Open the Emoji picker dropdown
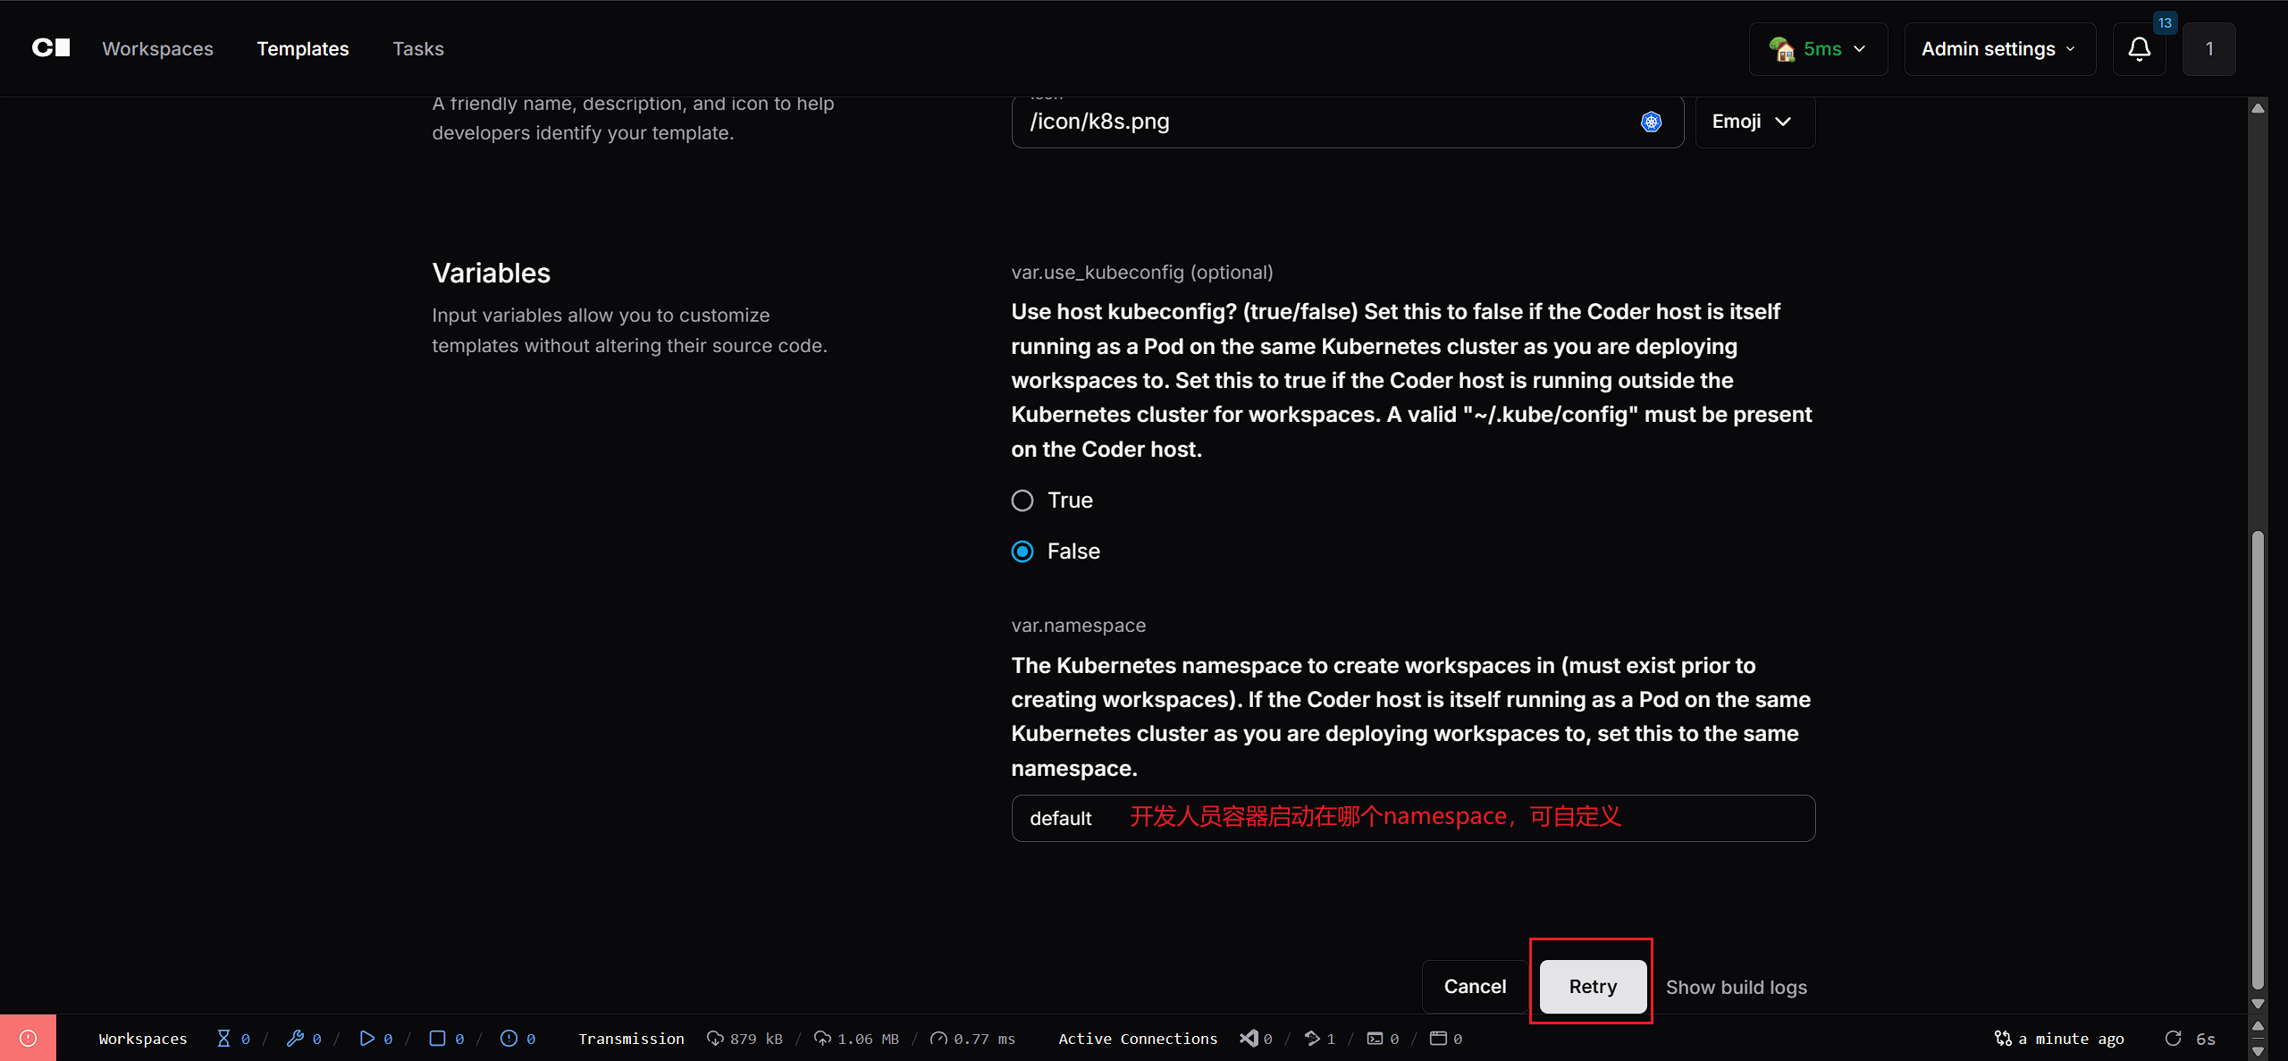The image size is (2288, 1061). 1754,122
